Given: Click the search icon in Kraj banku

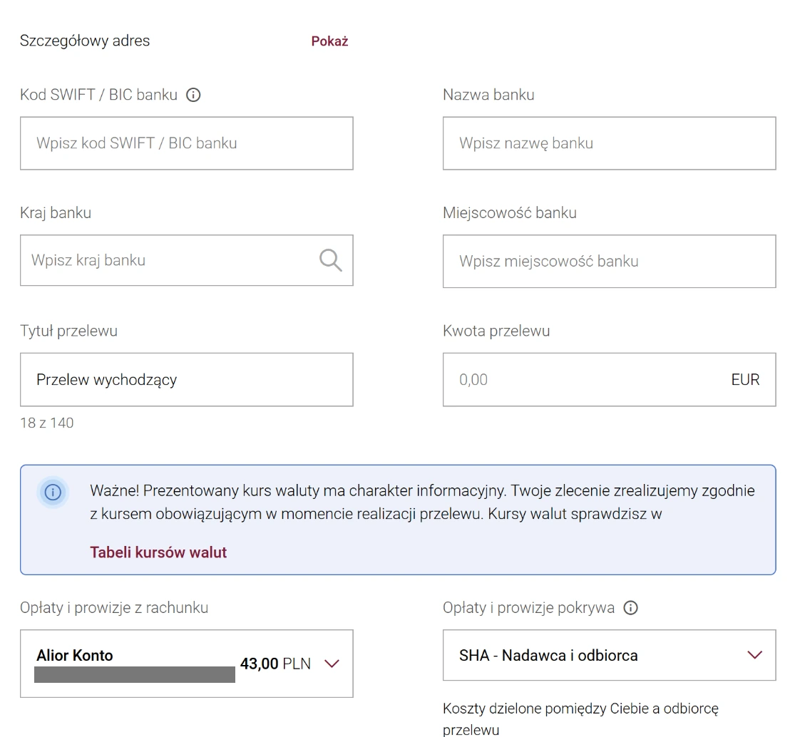Looking at the screenshot, I should pyautogui.click(x=331, y=260).
